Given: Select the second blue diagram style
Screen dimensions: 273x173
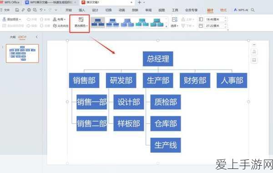Looking at the screenshot, I should pos(113,23).
